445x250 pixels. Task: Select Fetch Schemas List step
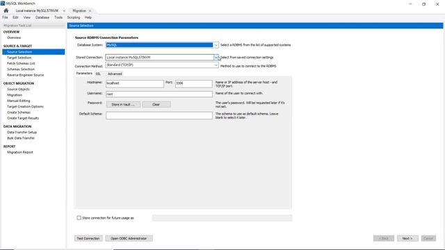[21, 63]
